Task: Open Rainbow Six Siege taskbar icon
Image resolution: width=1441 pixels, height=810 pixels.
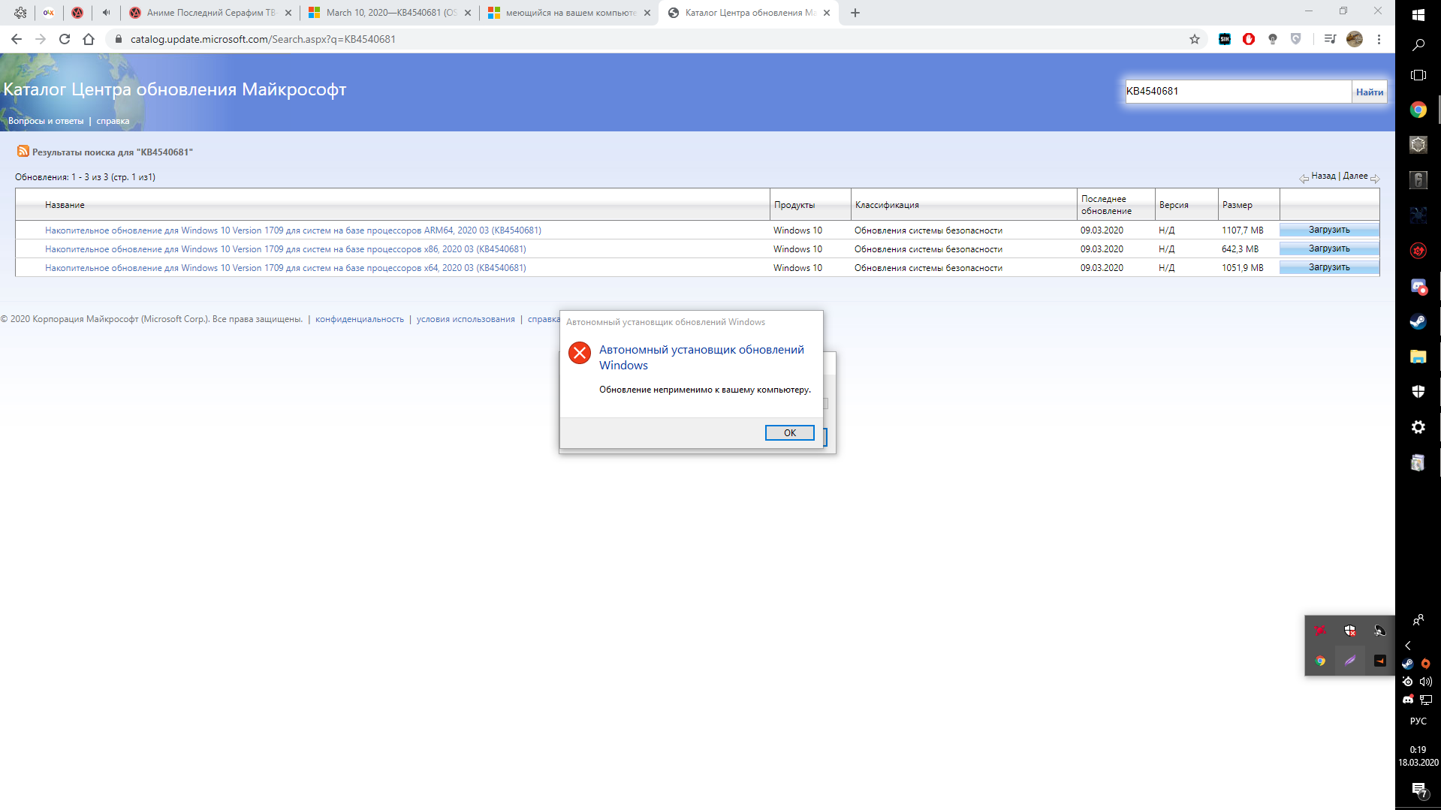Action: (1418, 179)
